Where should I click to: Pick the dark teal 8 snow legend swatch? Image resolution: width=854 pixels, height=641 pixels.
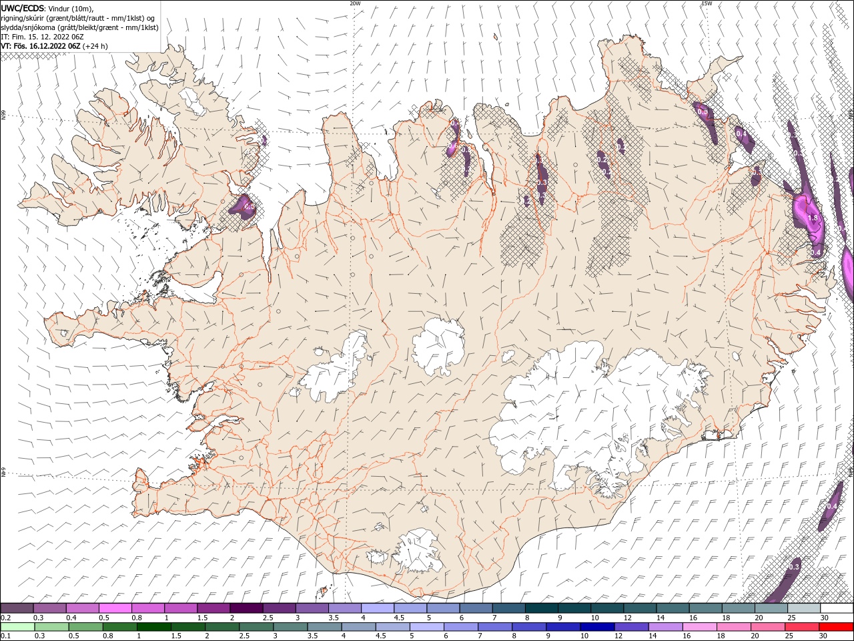point(541,608)
